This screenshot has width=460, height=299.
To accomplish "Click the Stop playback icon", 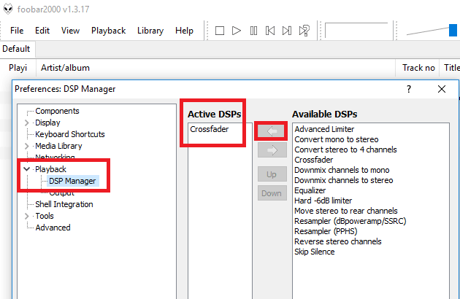I will 220,31.
